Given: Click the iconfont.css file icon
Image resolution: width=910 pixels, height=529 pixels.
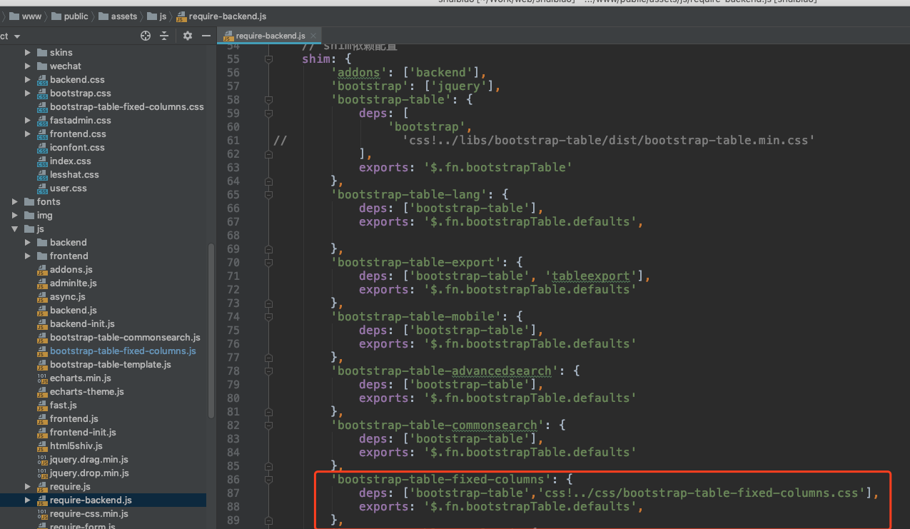Looking at the screenshot, I should (x=42, y=148).
